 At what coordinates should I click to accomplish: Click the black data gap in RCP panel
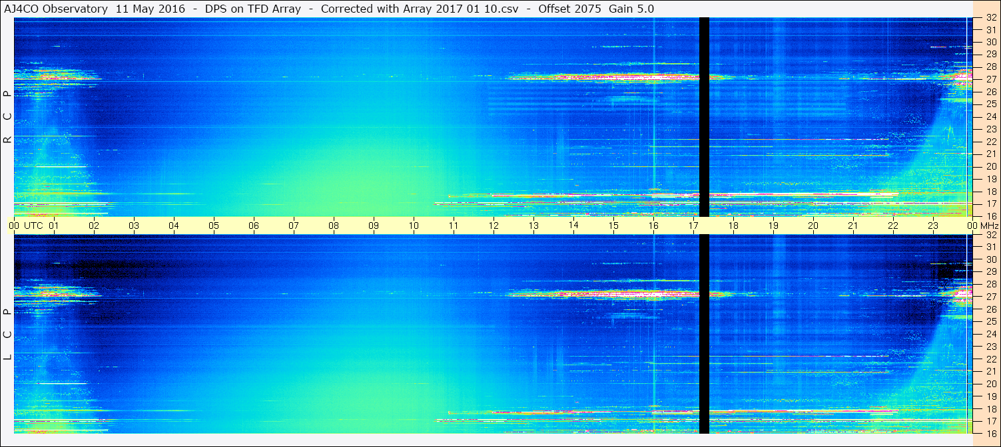(x=704, y=117)
